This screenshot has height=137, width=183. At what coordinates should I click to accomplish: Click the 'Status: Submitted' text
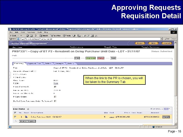(x=162, y=51)
